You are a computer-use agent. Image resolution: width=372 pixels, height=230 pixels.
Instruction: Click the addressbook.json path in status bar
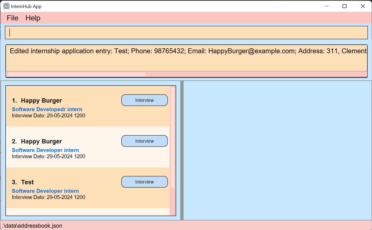33,226
